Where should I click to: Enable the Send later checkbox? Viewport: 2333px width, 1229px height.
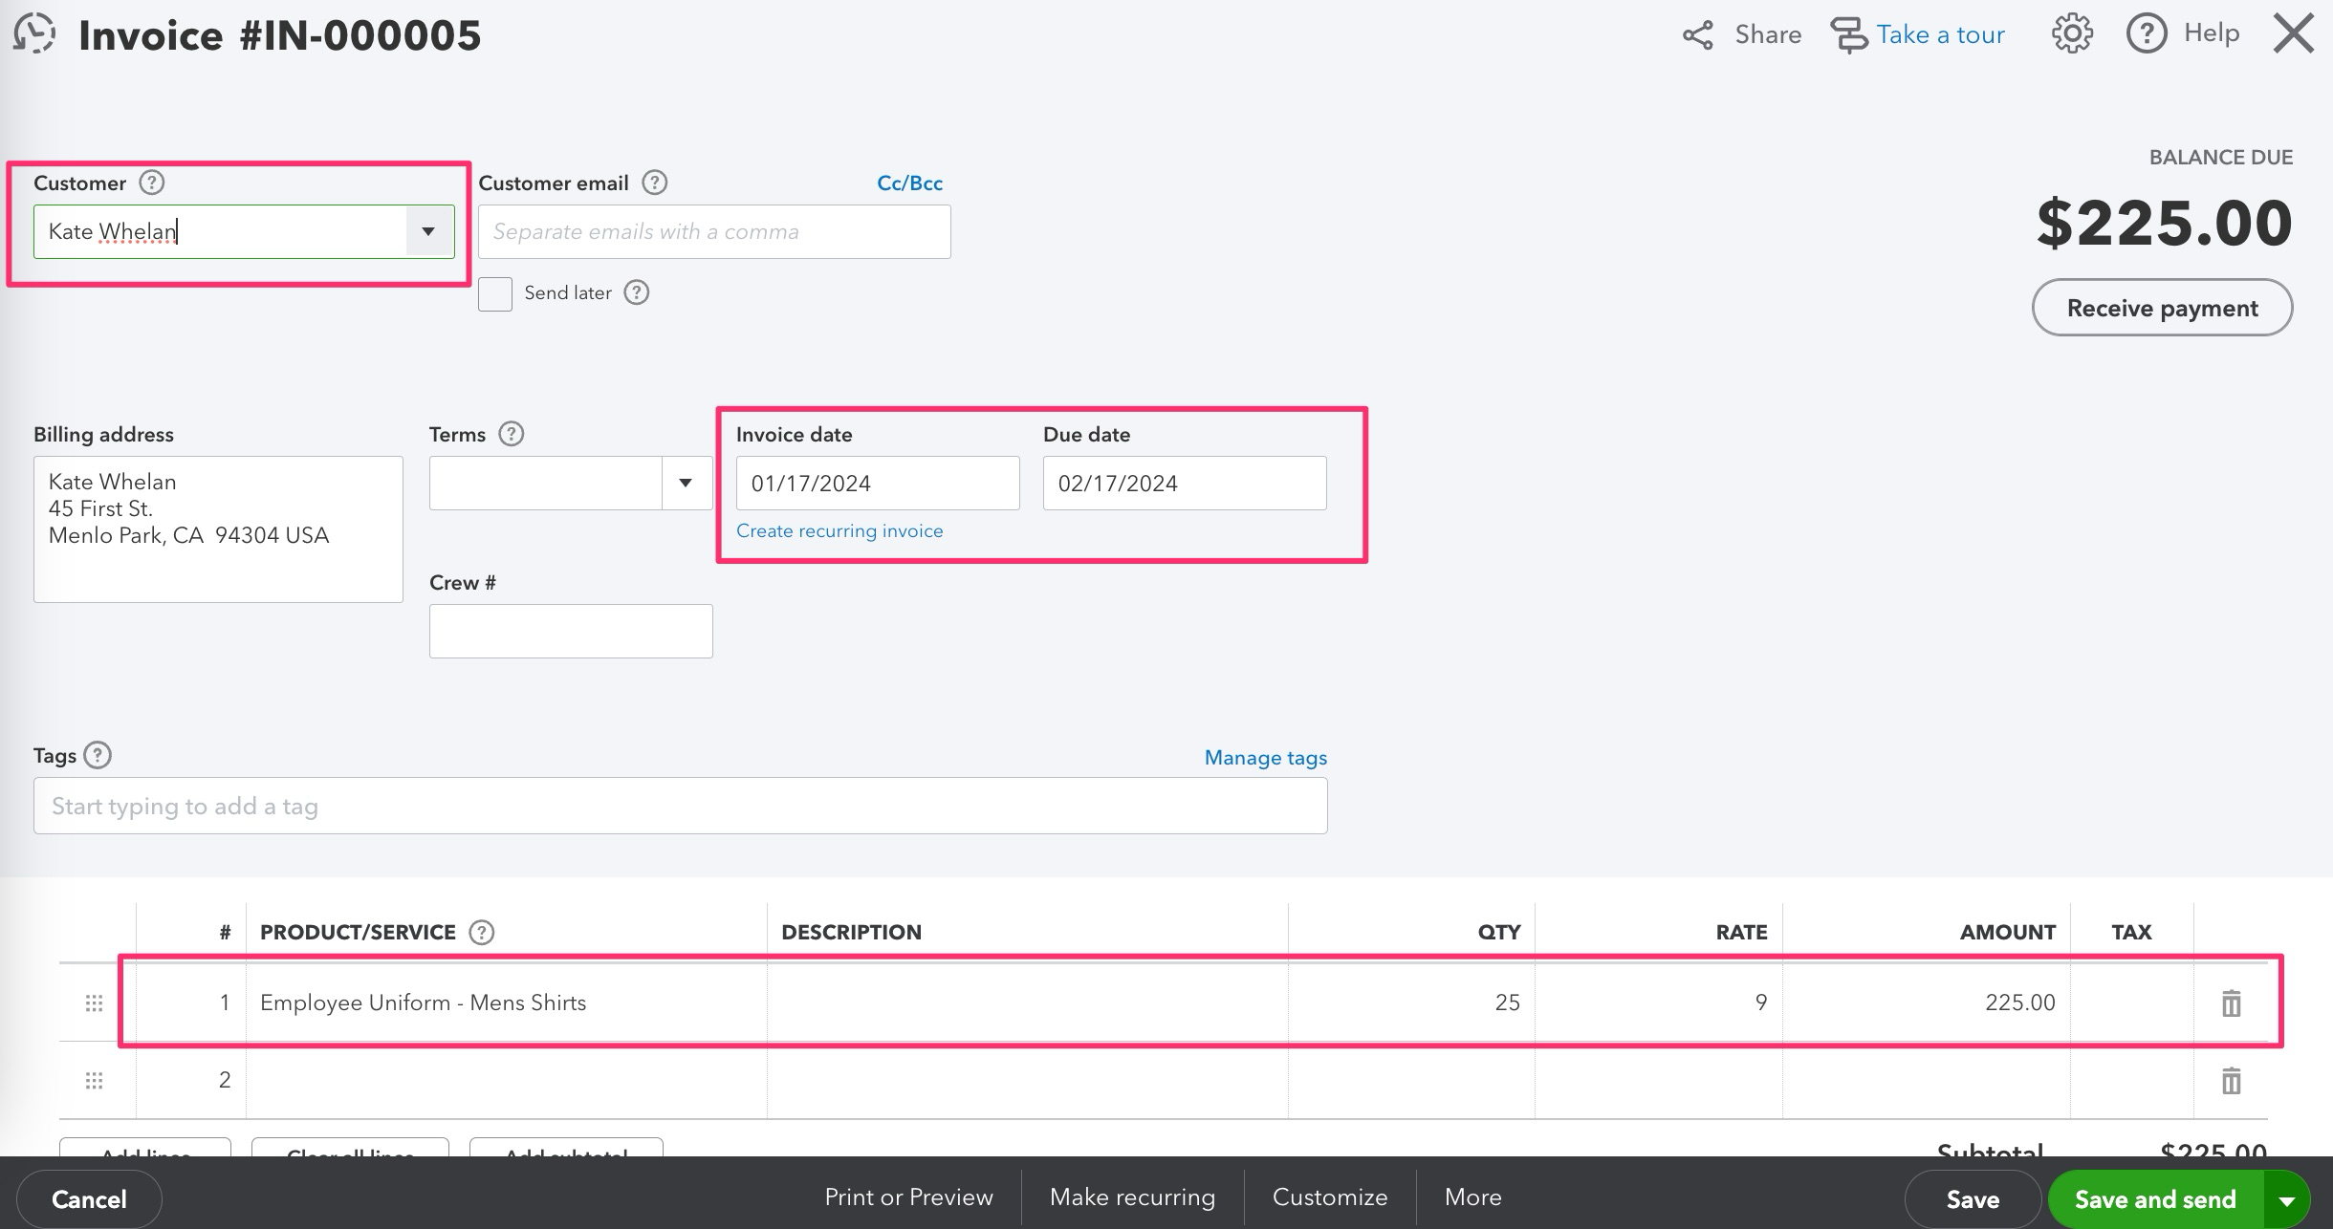click(x=495, y=294)
